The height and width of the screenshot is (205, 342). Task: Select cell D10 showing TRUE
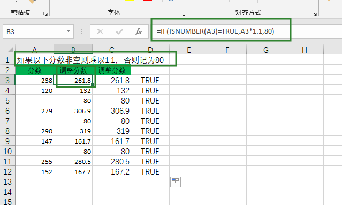150,152
